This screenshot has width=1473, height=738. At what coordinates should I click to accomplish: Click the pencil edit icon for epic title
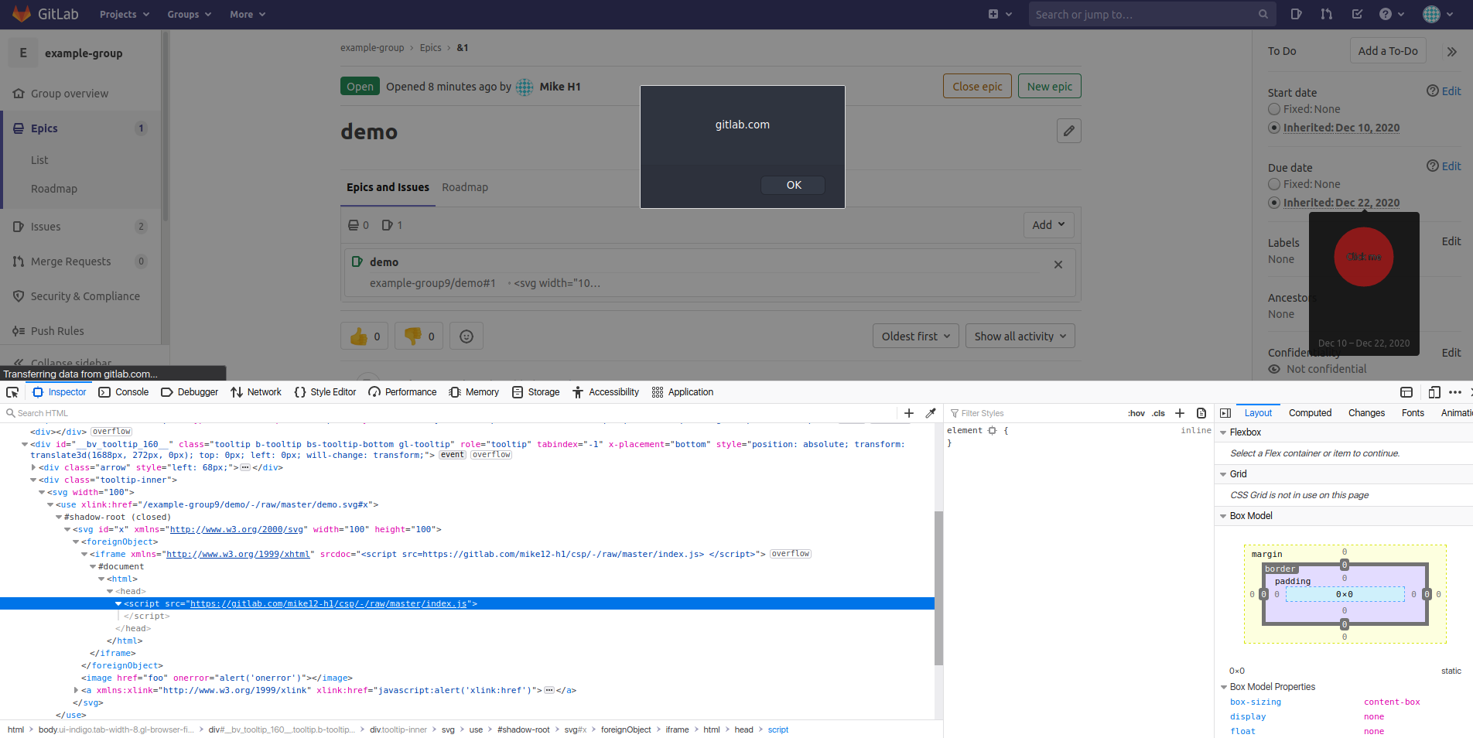point(1068,131)
